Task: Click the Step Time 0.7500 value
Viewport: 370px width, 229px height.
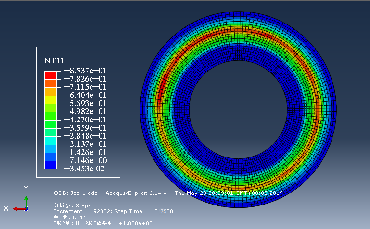Action: pos(164,211)
